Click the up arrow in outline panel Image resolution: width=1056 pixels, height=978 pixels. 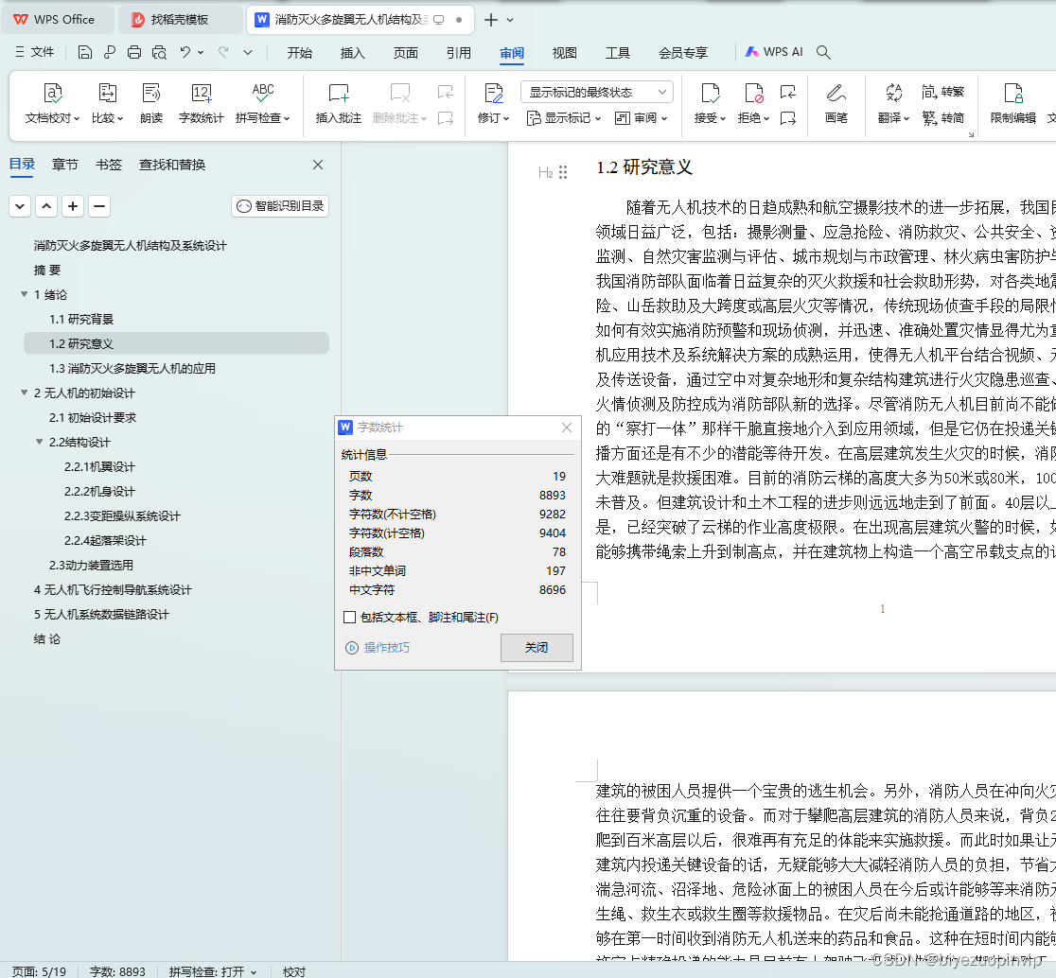coord(46,206)
